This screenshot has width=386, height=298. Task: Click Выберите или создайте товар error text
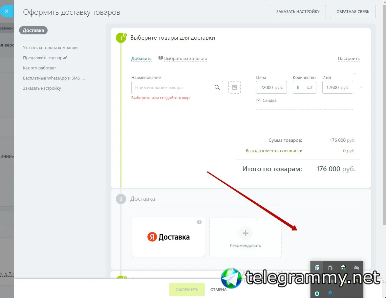pos(160,98)
